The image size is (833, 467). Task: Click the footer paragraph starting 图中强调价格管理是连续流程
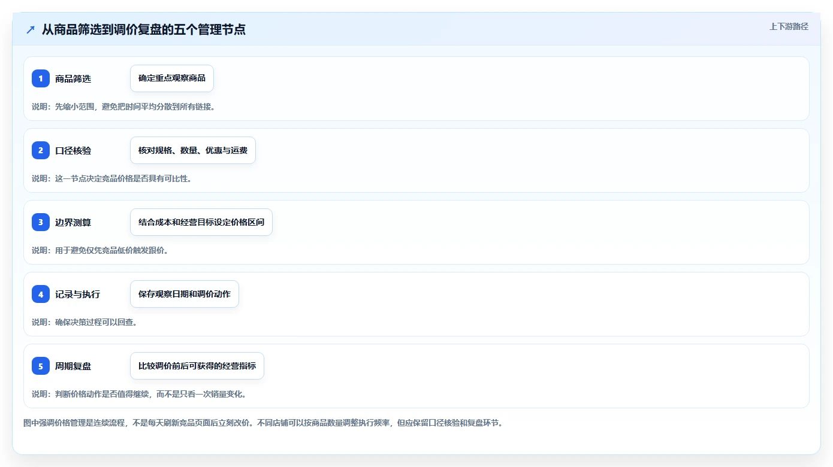(263, 423)
